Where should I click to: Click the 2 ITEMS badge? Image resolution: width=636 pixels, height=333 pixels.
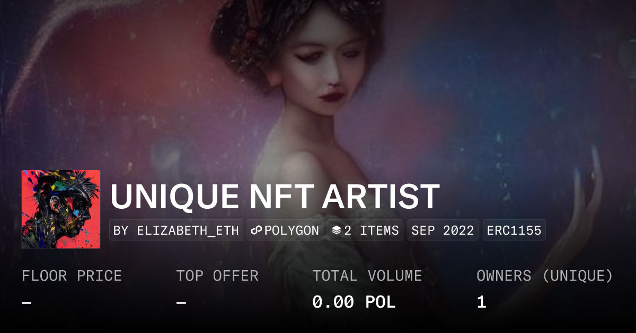coord(365,230)
